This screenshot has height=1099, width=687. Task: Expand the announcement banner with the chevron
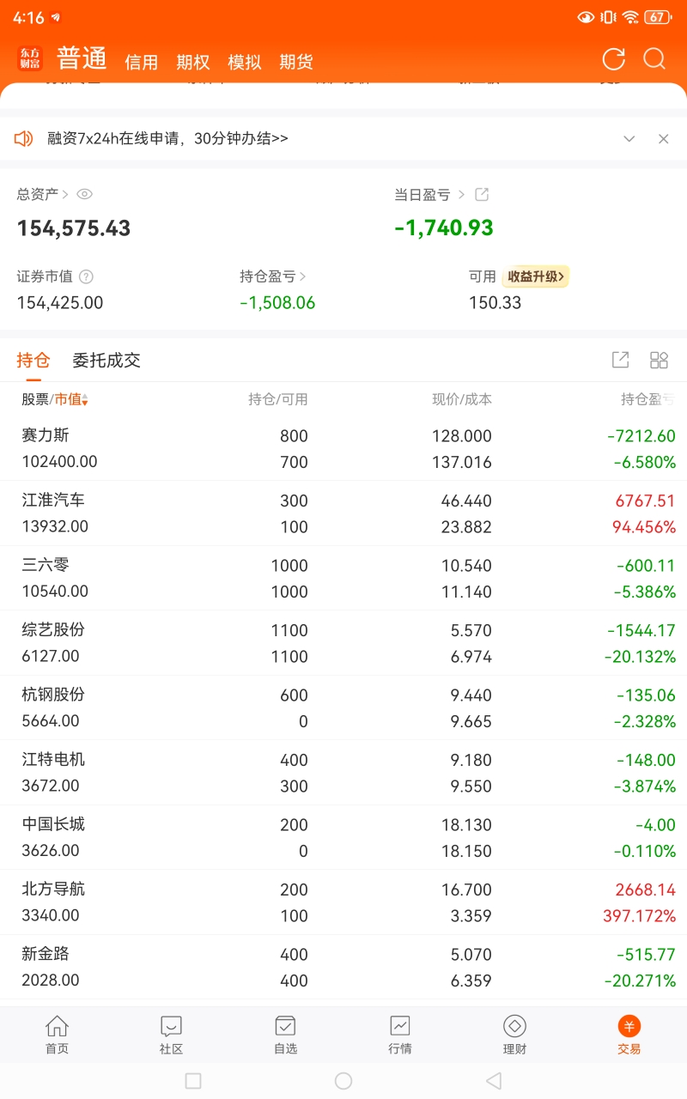[629, 138]
